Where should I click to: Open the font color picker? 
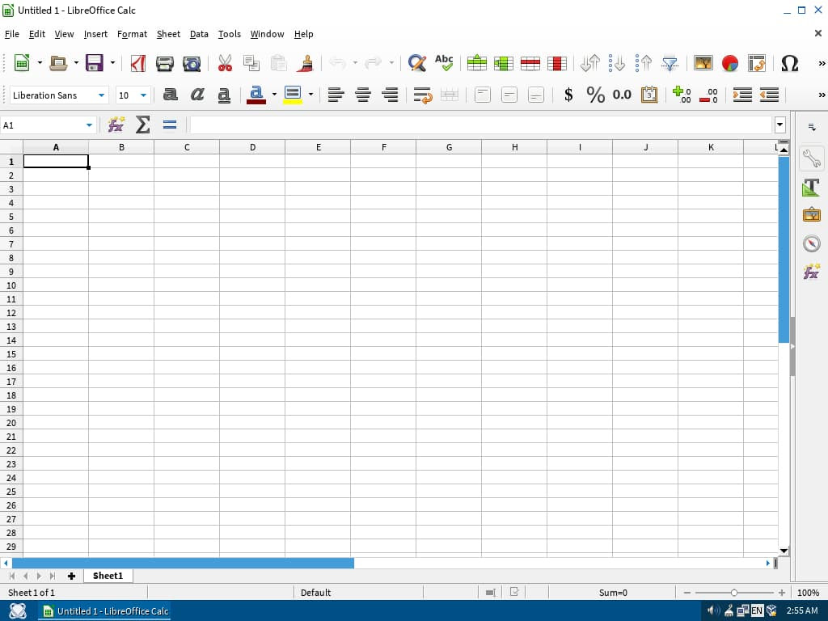click(x=273, y=95)
